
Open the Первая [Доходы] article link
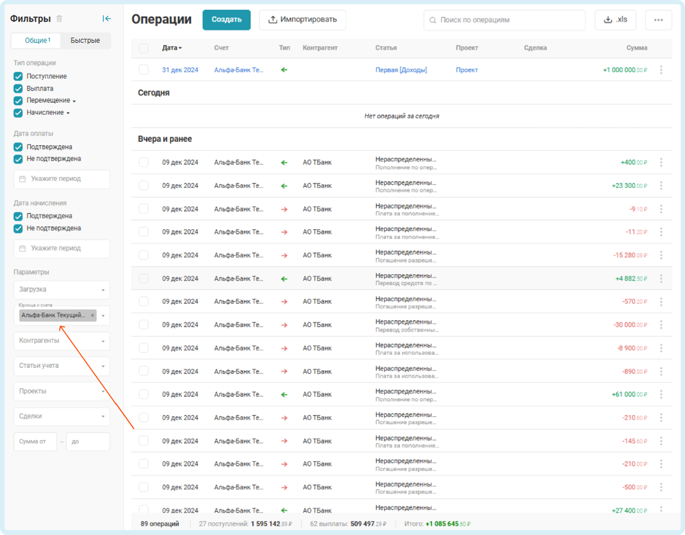tap(401, 70)
